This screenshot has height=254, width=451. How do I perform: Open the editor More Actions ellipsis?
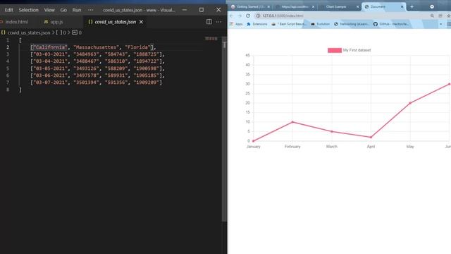(x=218, y=22)
